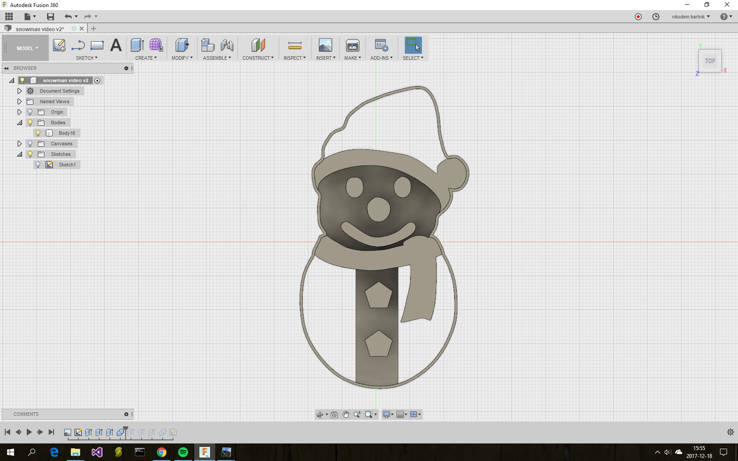Click the Extrude tool icon
This screenshot has height=461, width=738.
(137, 45)
